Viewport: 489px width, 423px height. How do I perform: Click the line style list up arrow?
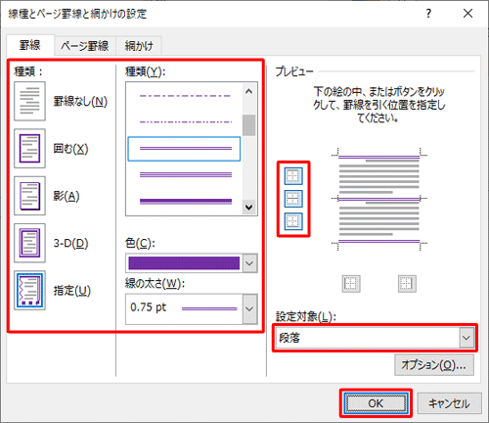(x=249, y=91)
